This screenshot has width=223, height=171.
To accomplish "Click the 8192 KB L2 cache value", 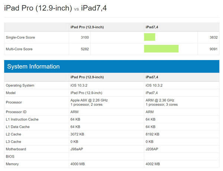I will pyautogui.click(x=152, y=134).
